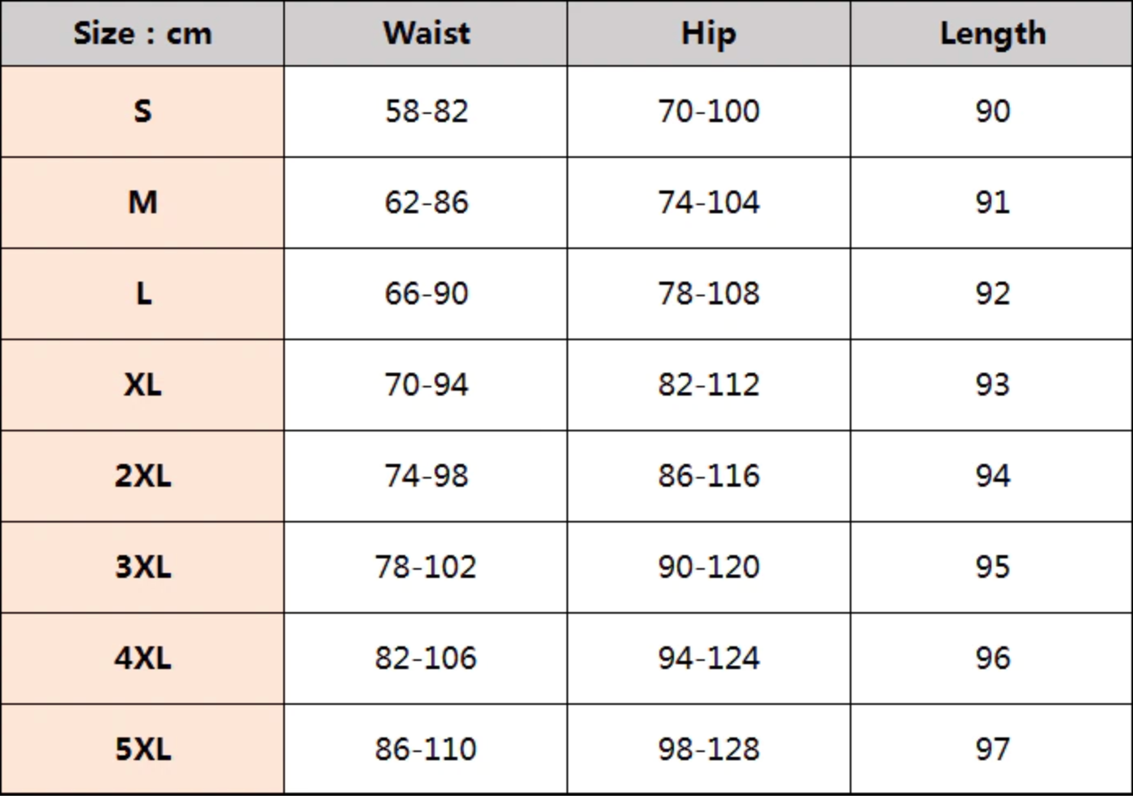
Task: Click the XL size cell
Action: click(142, 384)
